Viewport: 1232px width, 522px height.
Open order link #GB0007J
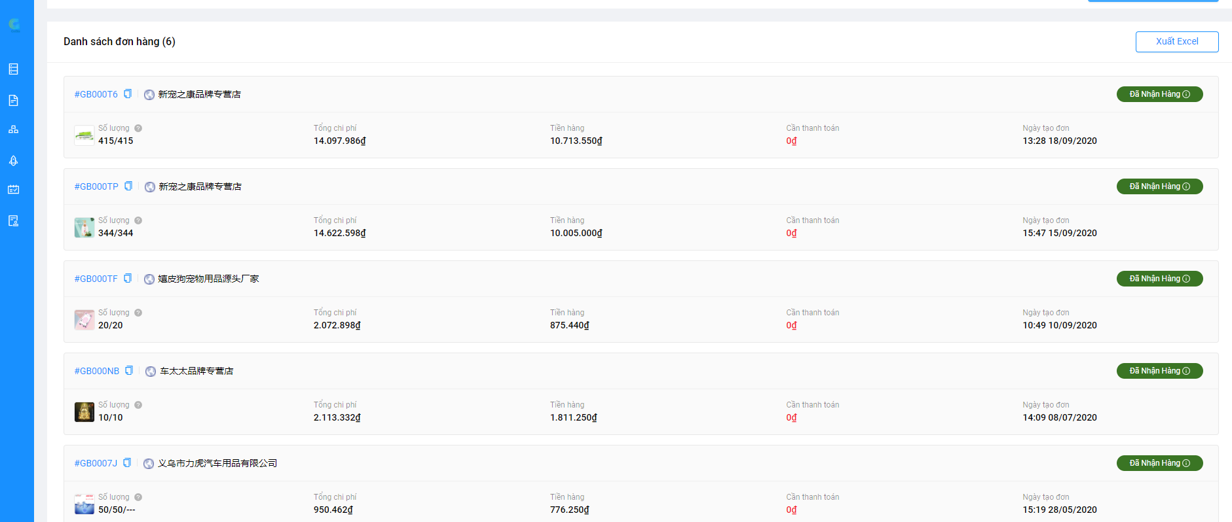pyautogui.click(x=96, y=464)
